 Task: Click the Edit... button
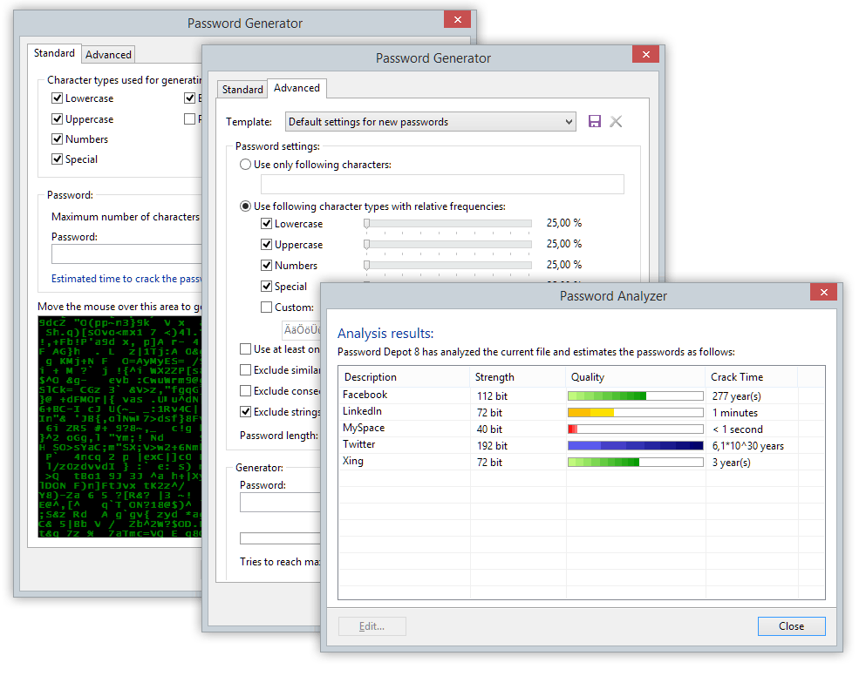(372, 626)
